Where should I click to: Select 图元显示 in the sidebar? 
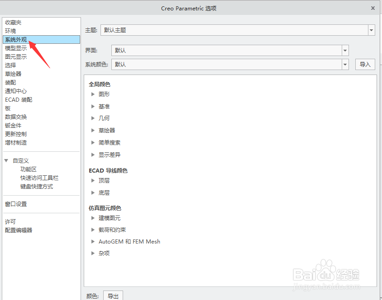coord(16,56)
